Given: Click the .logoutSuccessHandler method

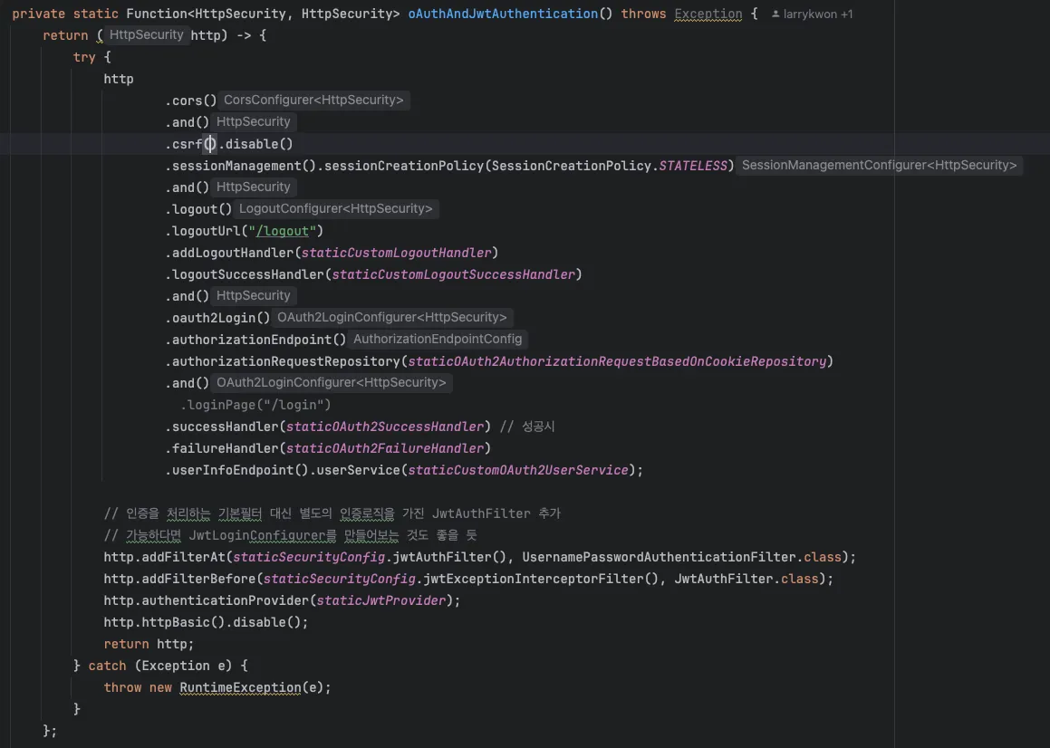Looking at the screenshot, I should coord(245,274).
